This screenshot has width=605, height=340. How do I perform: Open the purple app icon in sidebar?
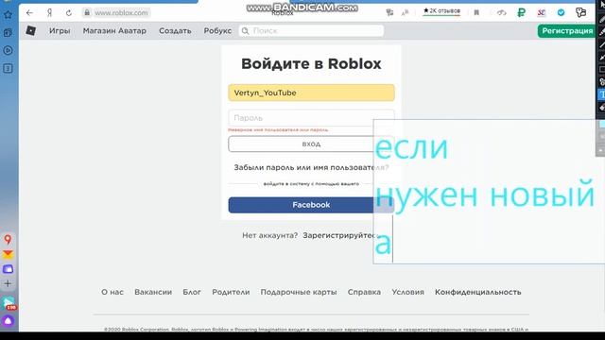pyautogui.click(x=8, y=268)
